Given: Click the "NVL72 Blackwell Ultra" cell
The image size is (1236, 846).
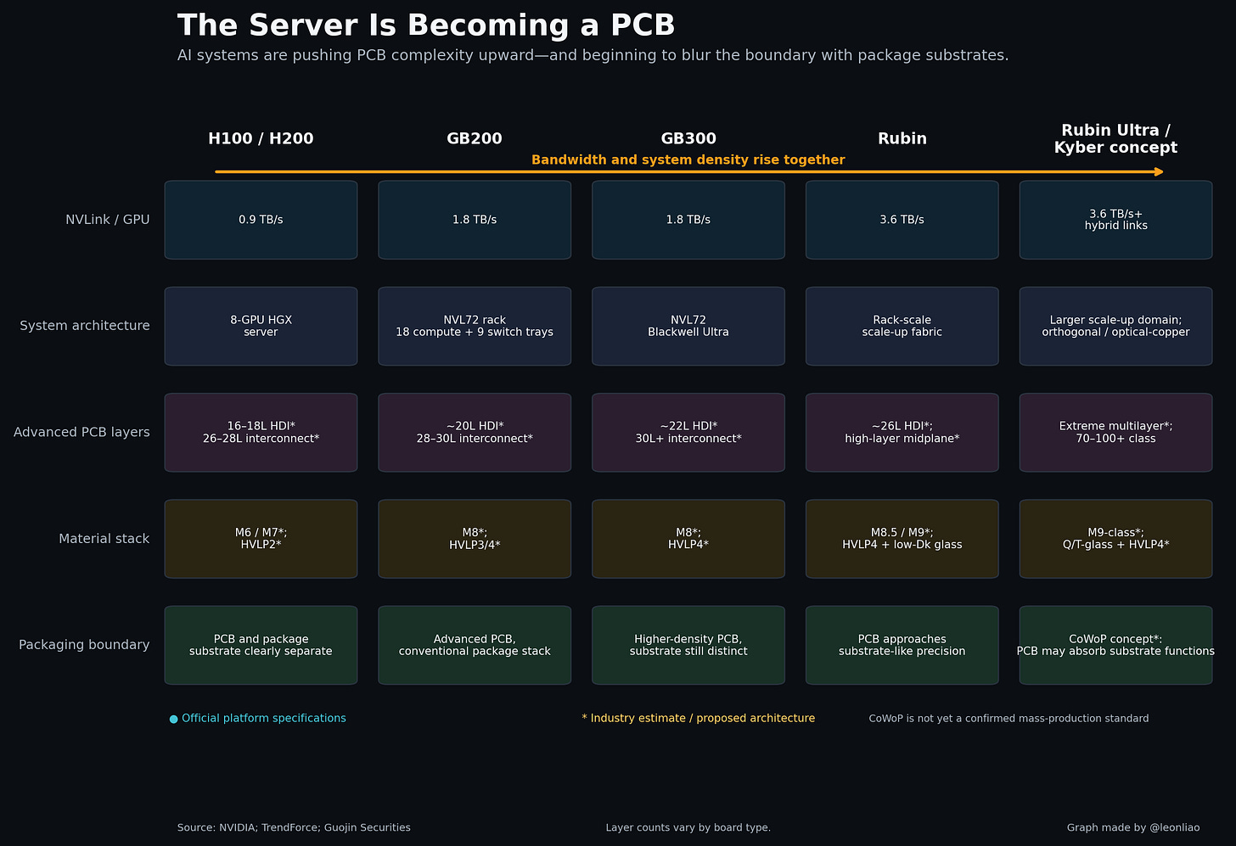Looking at the screenshot, I should (688, 326).
